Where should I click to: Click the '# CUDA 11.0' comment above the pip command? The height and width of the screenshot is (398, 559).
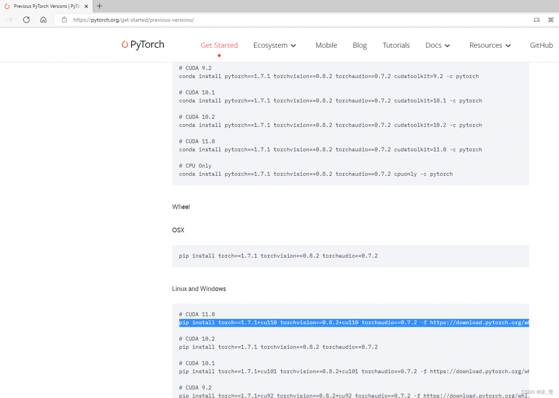point(197,315)
